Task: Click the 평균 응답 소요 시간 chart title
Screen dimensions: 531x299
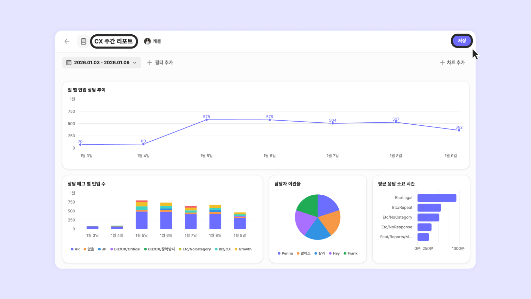Action: (396, 183)
